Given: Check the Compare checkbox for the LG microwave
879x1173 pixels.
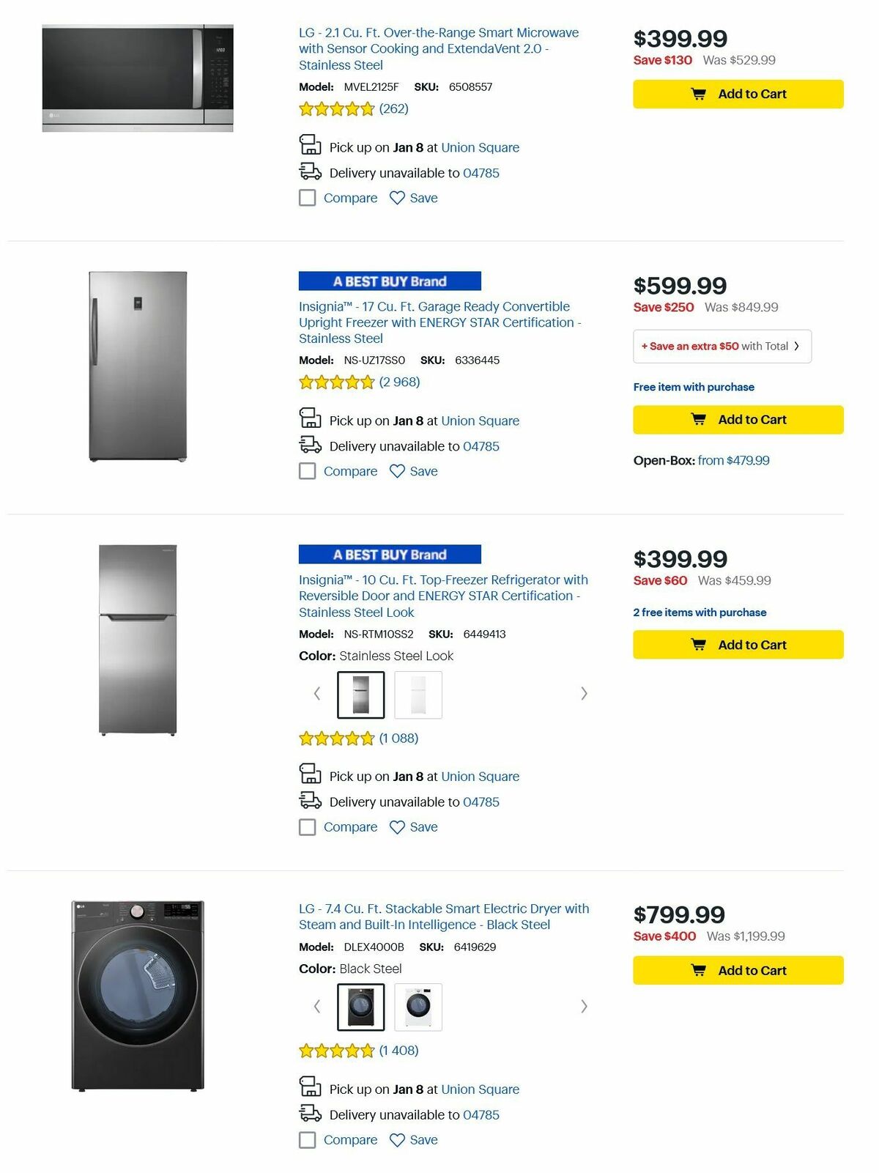Looking at the screenshot, I should (x=307, y=198).
